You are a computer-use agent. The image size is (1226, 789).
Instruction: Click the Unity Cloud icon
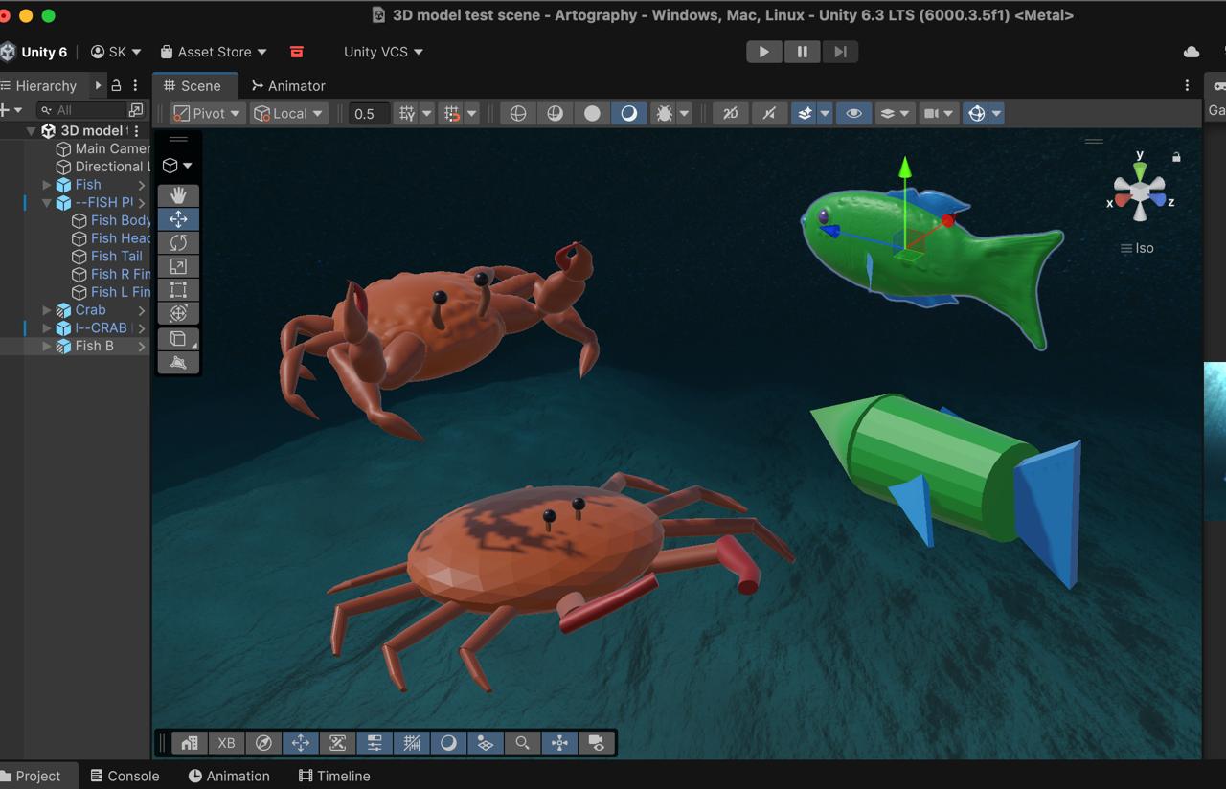1192,52
